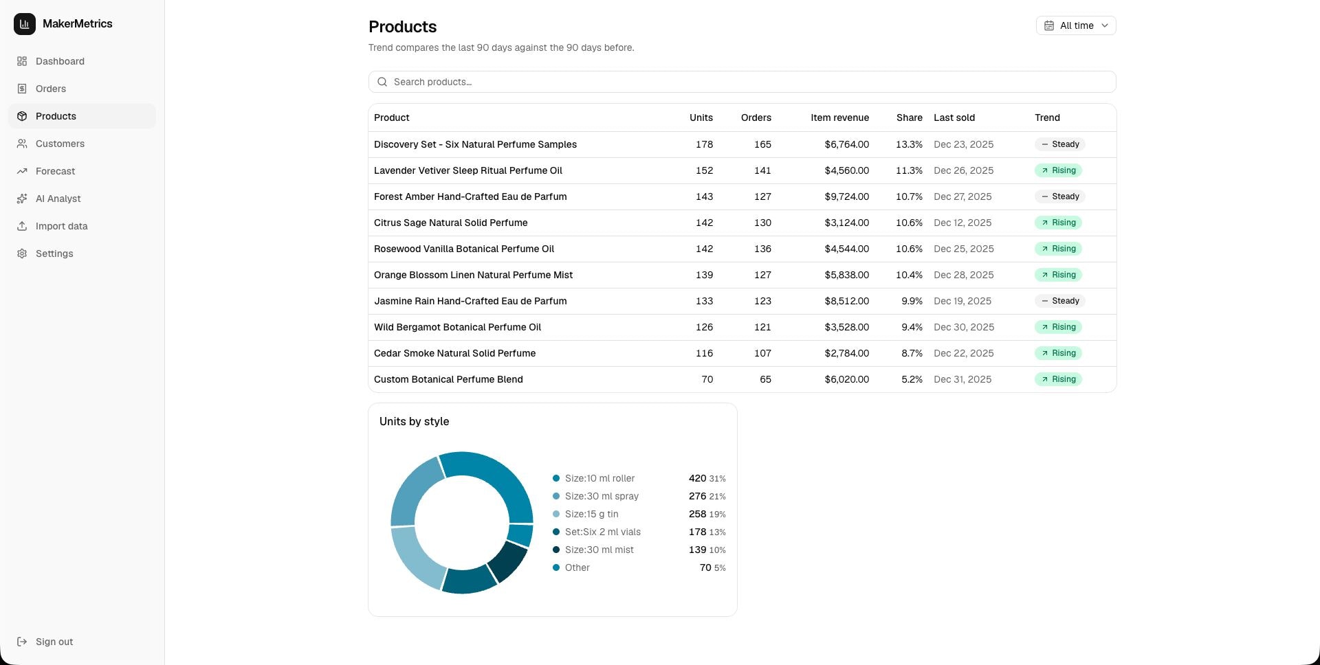Click Rising badge for Rosewood Vanilla row
Screen dimensions: 1320x665
click(1058, 249)
